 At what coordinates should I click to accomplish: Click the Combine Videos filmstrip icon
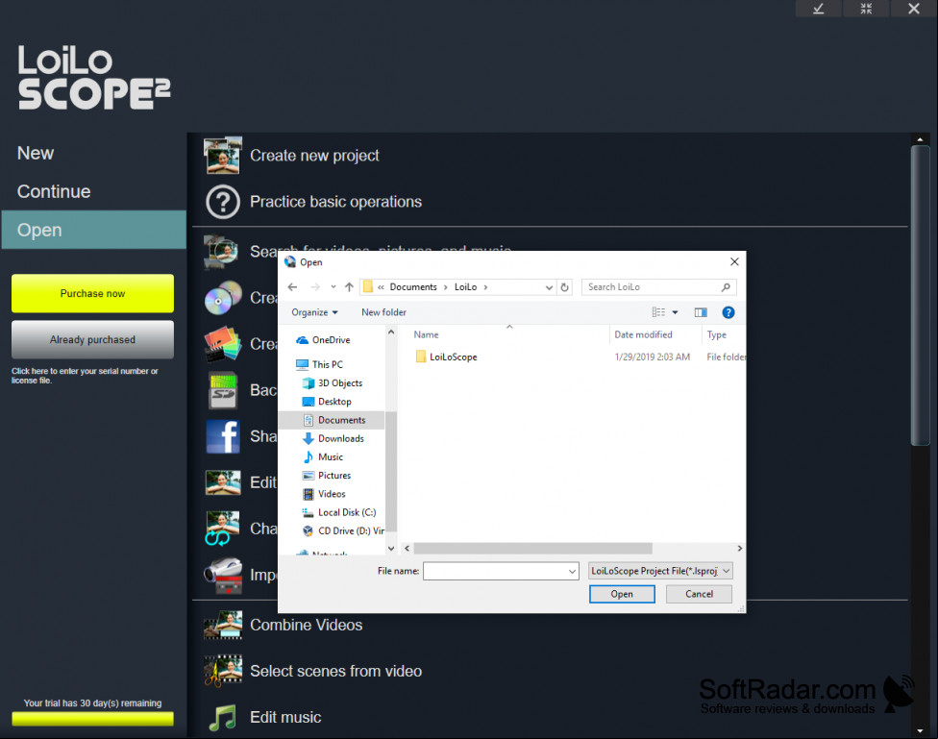(x=223, y=625)
